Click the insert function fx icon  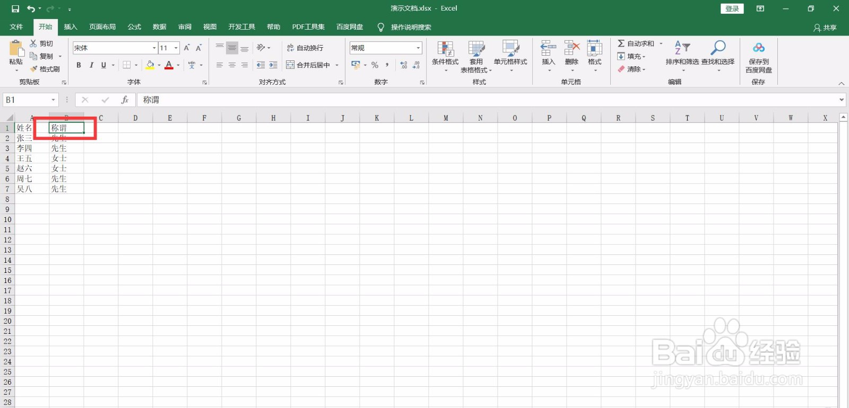click(x=125, y=100)
